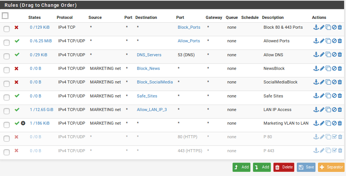Screen dimensions: 346x176
Task: Tick checkbox for Block 80 & 443 rule
Action: pyautogui.click(x=7, y=29)
